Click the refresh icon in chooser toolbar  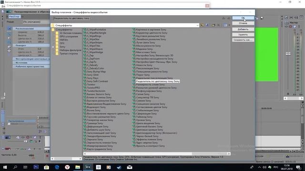207,25
